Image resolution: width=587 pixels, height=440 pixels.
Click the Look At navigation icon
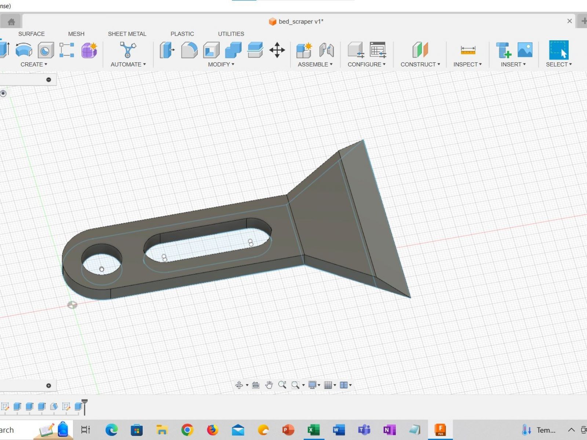[256, 385]
